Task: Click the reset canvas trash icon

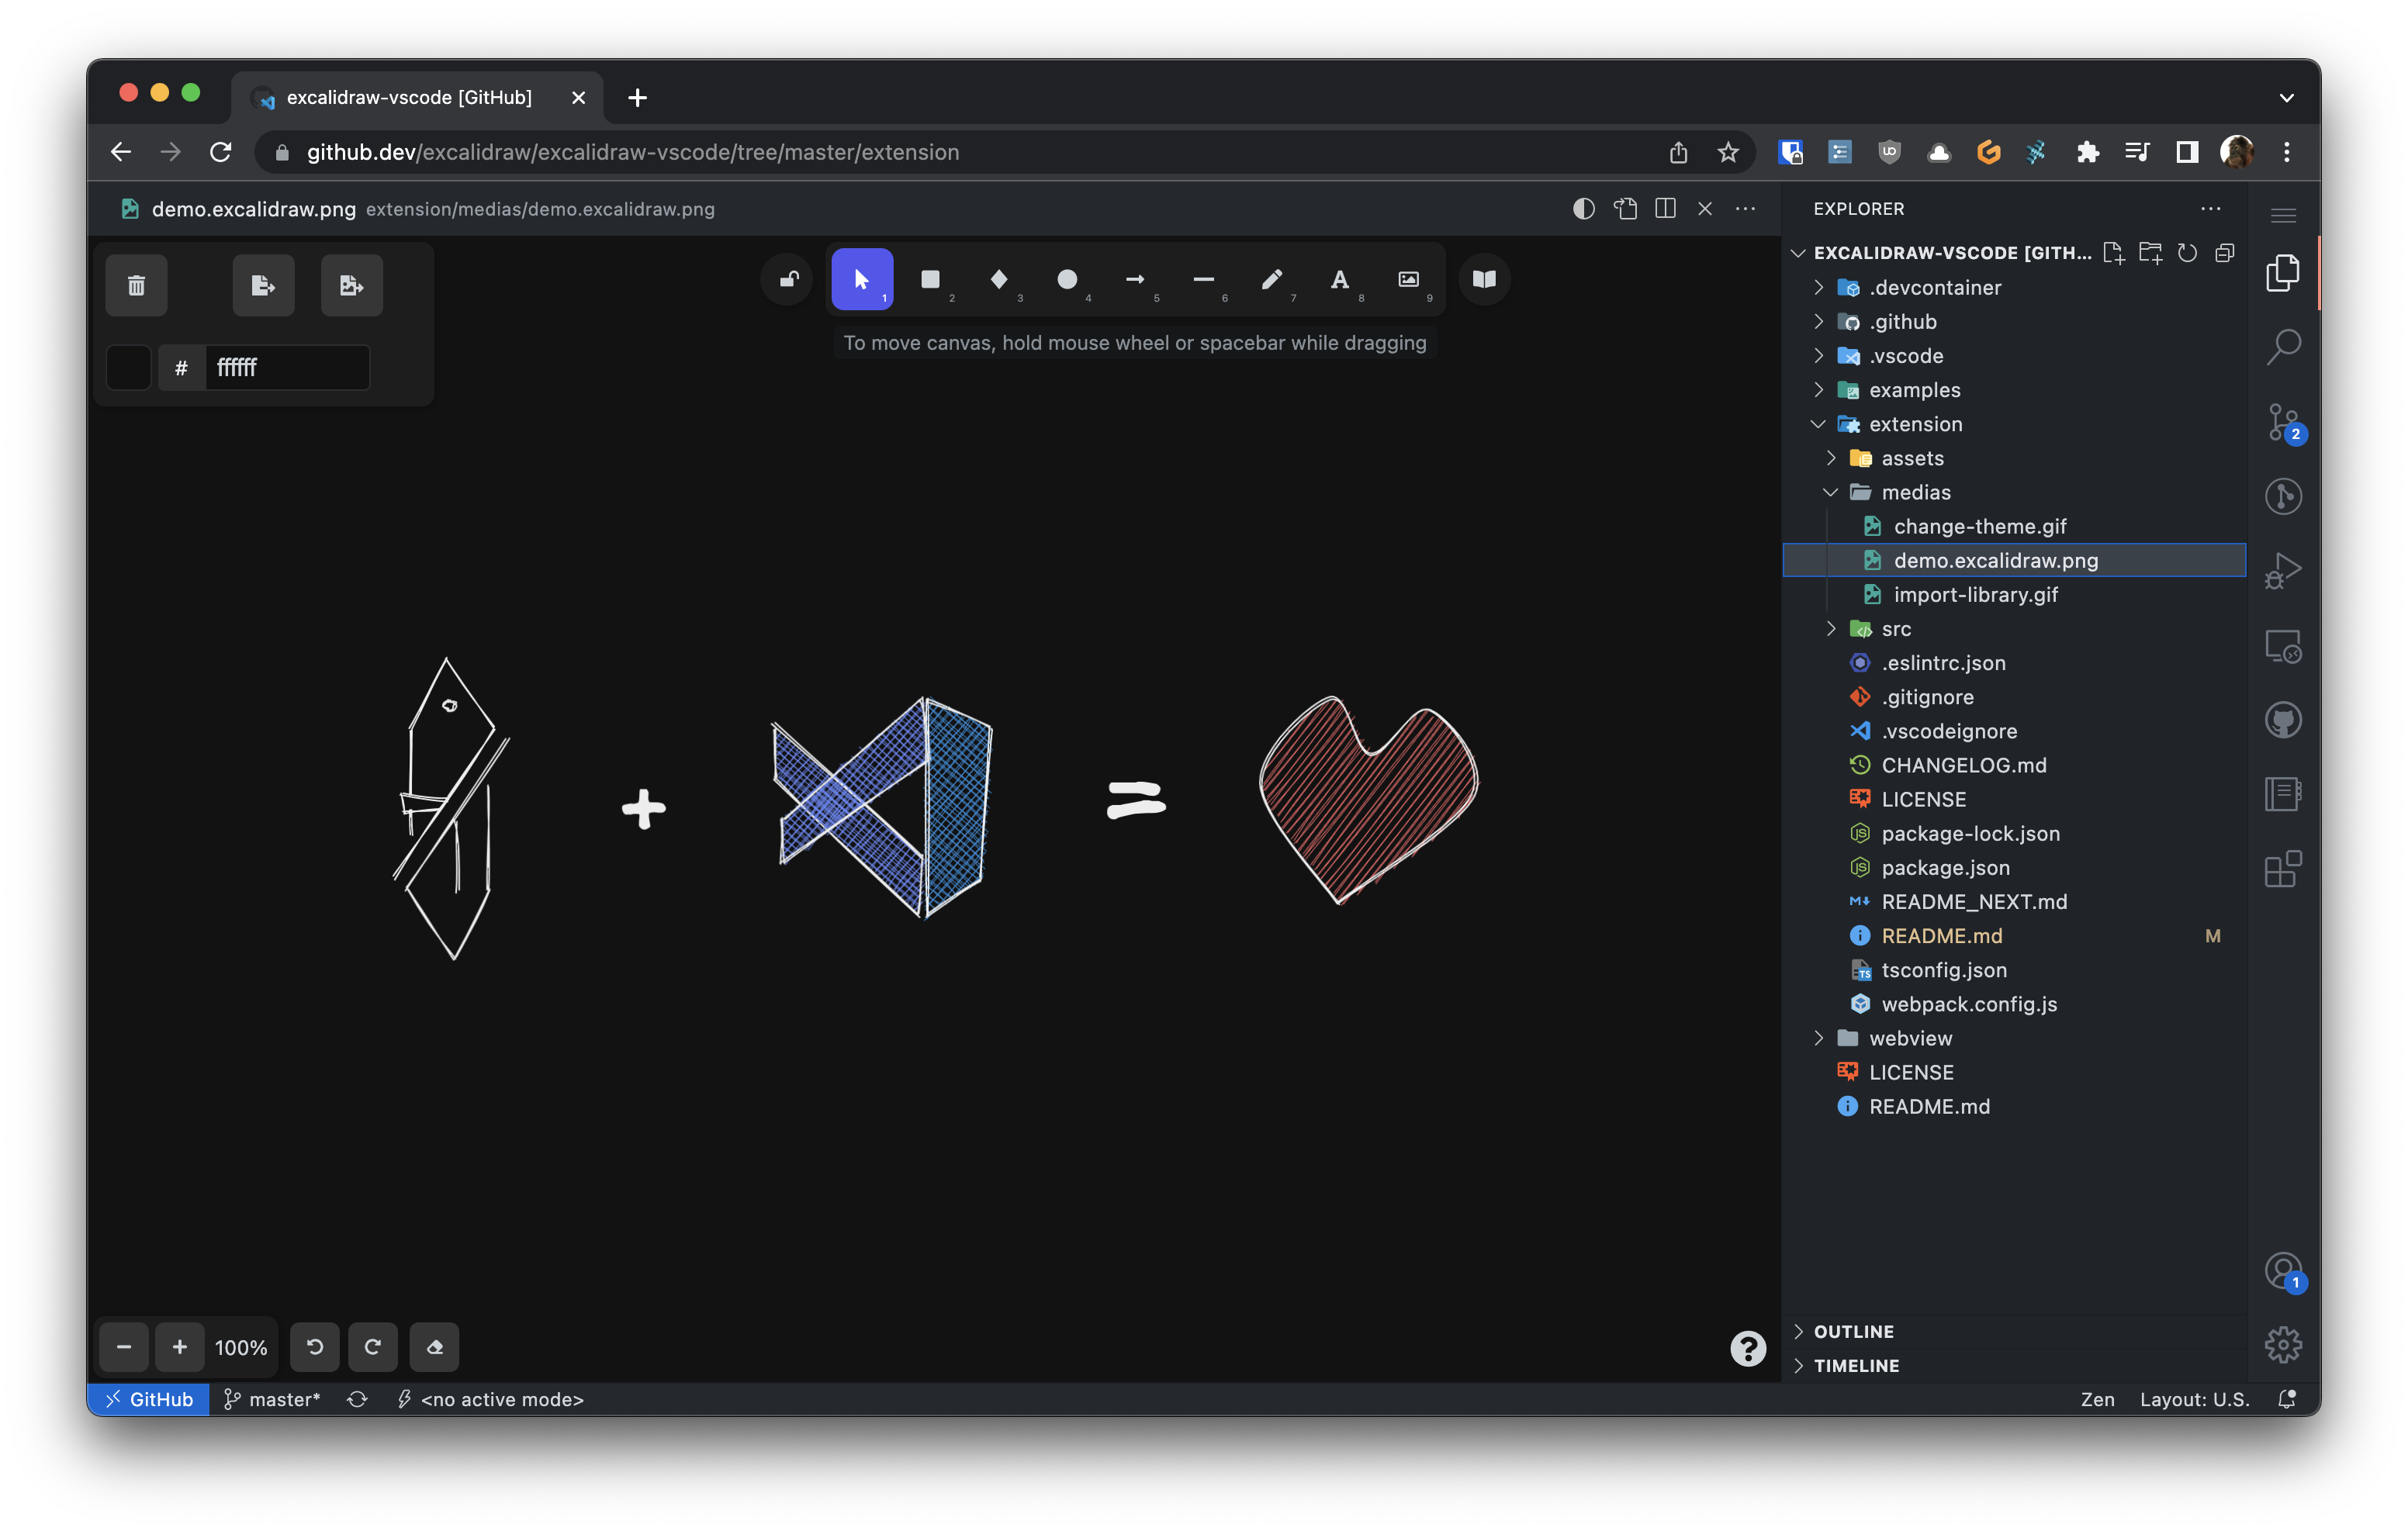Action: (137, 286)
